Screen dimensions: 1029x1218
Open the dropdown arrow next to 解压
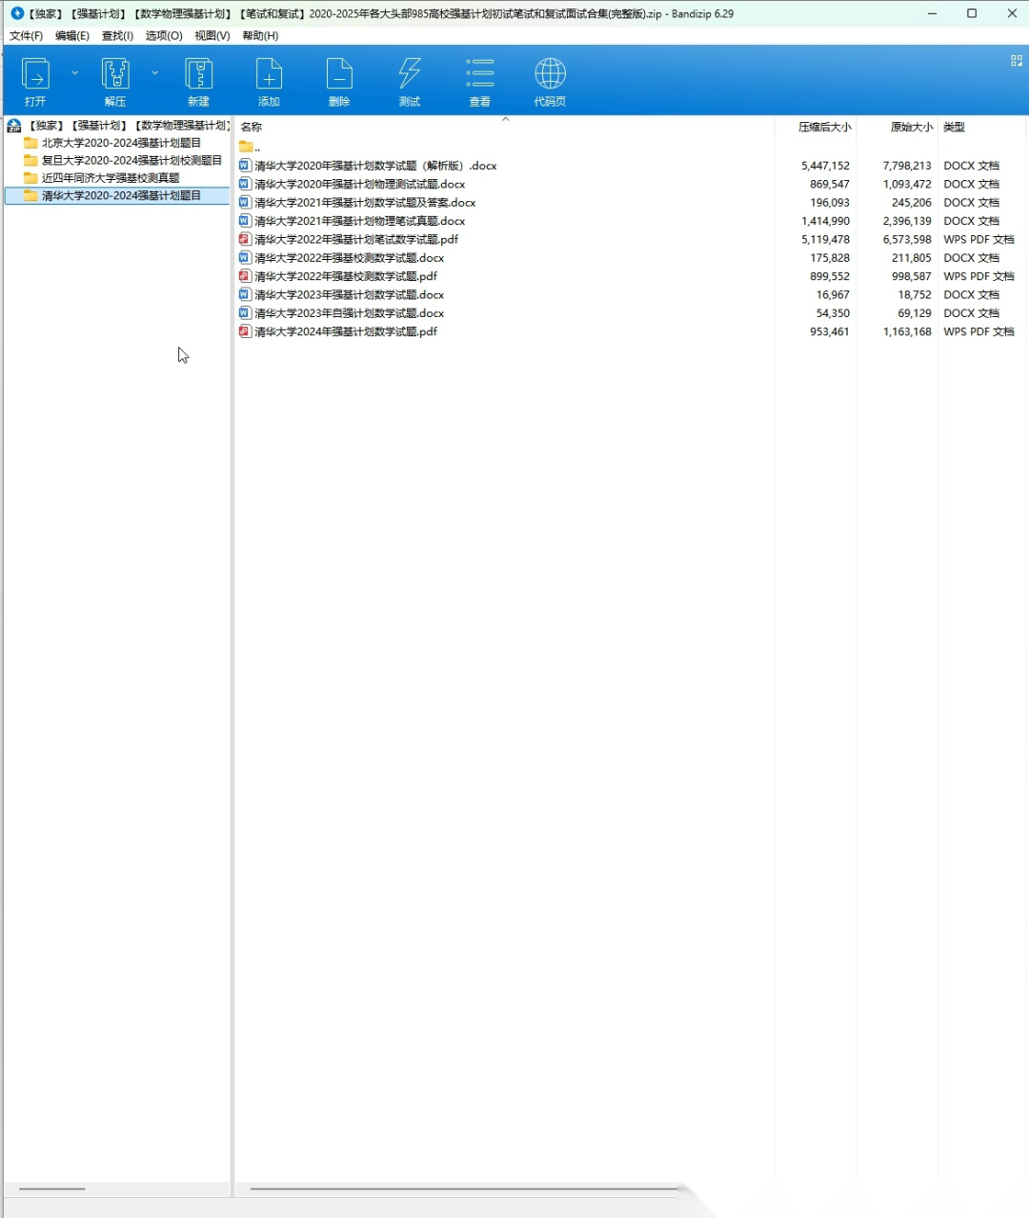pyautogui.click(x=155, y=73)
